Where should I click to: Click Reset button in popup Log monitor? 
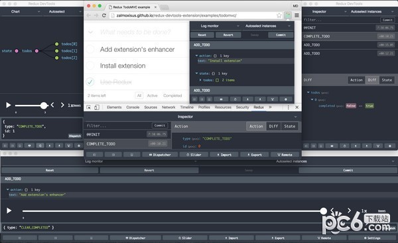coord(202,35)
